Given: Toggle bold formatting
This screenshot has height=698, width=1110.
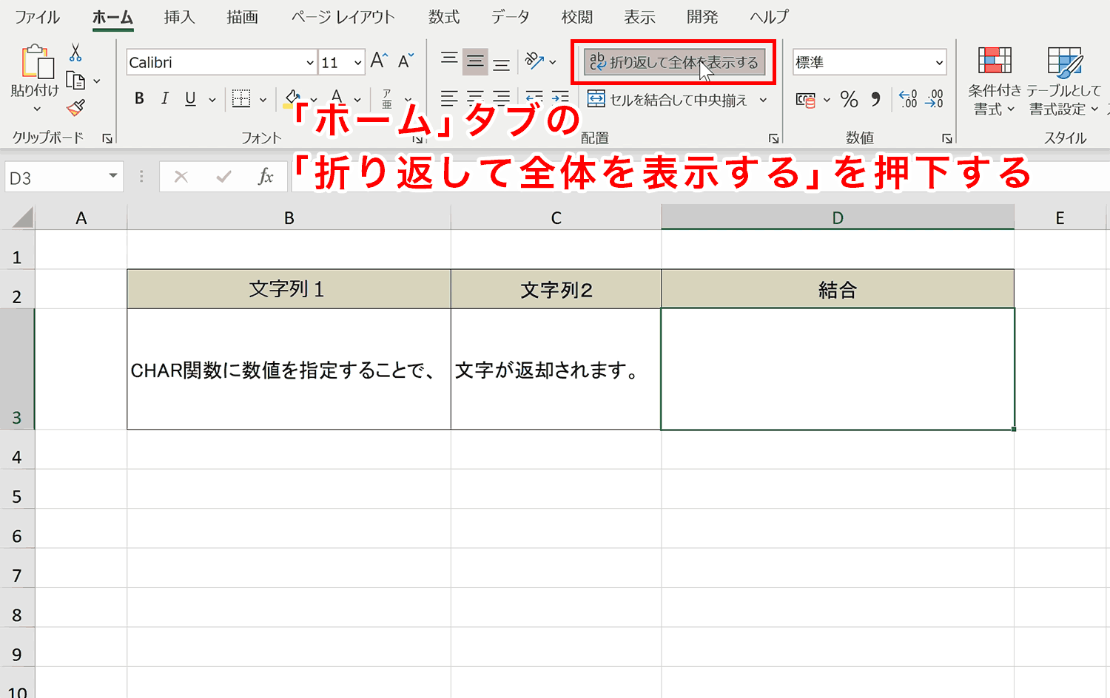Looking at the screenshot, I should point(139,98).
